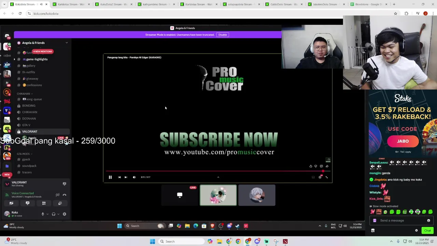Dislike the karaoke video

[x=315, y=166]
